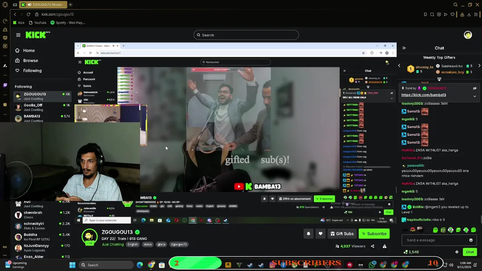Open BAMBA13 channel in Following list
Viewport: 482px width, 271px height.
click(x=42, y=118)
